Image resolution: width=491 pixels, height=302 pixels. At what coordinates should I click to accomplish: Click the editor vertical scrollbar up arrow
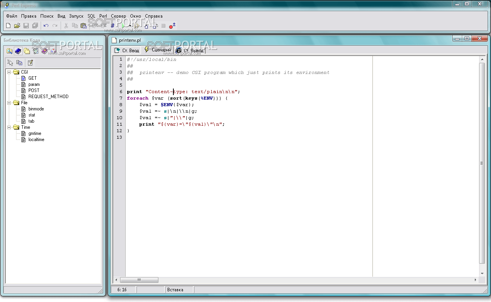482,59
